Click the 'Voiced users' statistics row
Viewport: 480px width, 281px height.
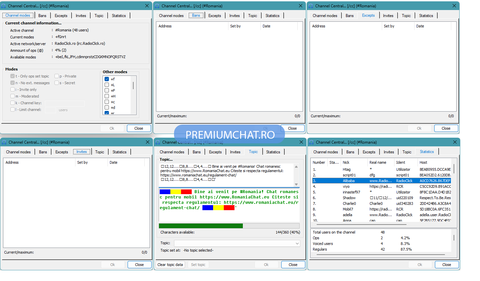click(381, 244)
